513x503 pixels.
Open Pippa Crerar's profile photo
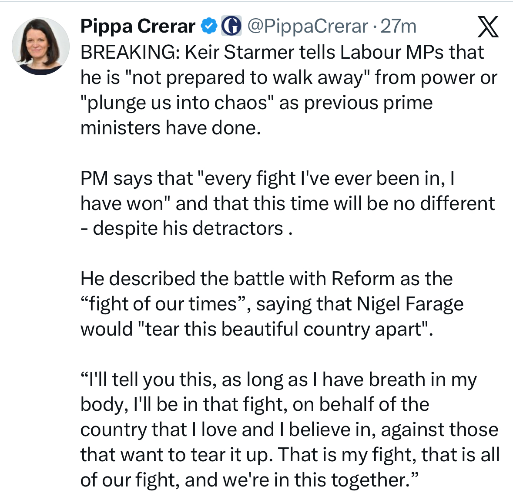click(40, 46)
